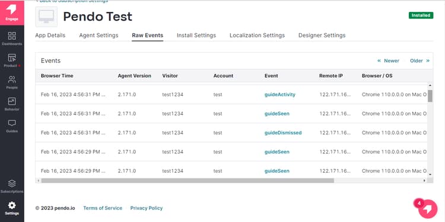The width and height of the screenshot is (445, 222).
Task: Click the table's scroll-up arrow
Action: [x=430, y=85]
